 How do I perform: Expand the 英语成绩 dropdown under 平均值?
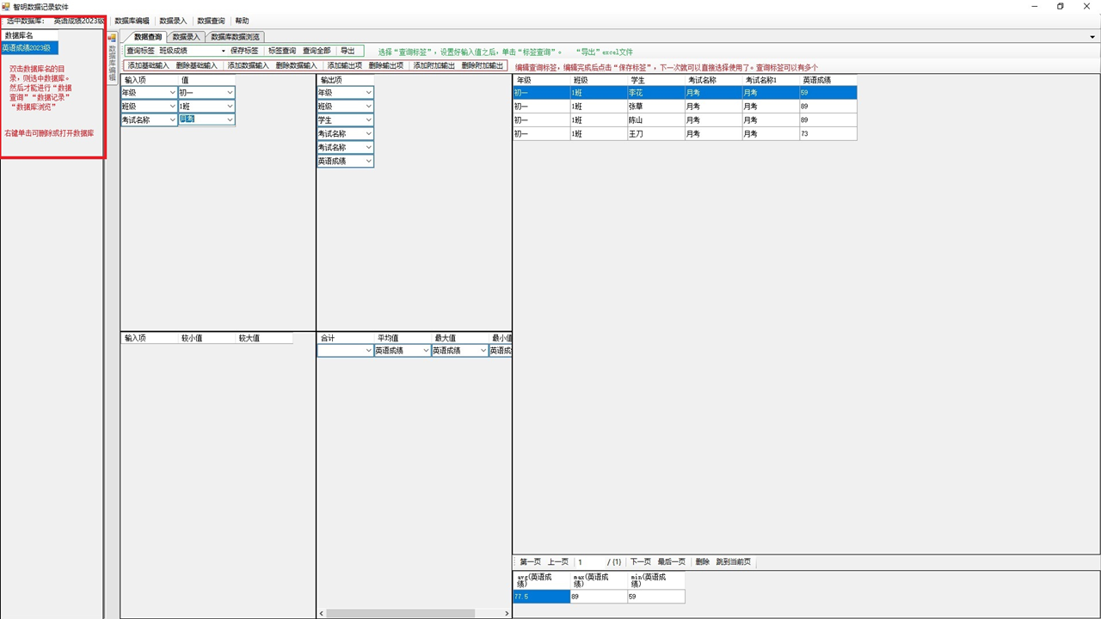click(x=426, y=351)
